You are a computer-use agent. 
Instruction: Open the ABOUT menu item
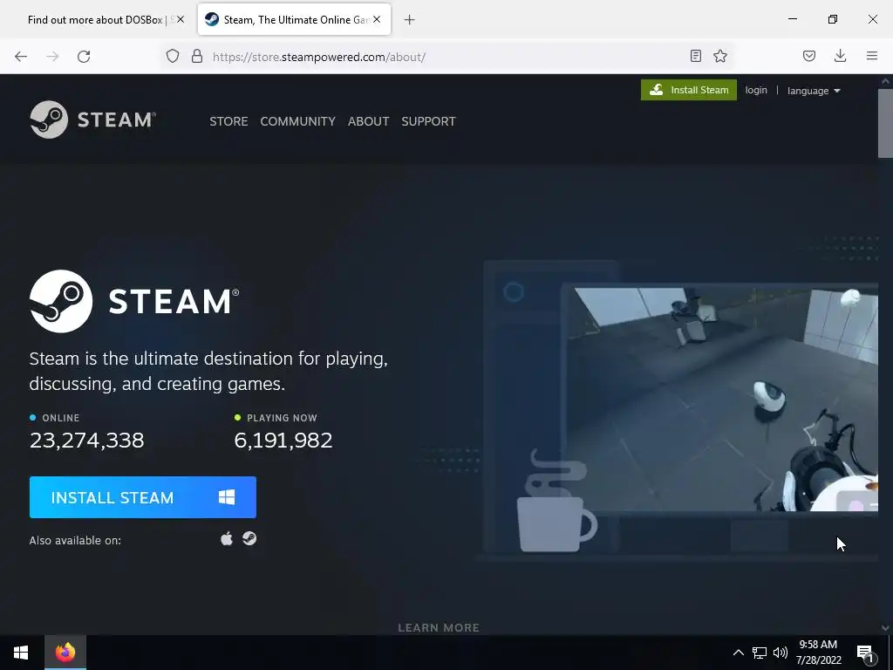coord(369,121)
